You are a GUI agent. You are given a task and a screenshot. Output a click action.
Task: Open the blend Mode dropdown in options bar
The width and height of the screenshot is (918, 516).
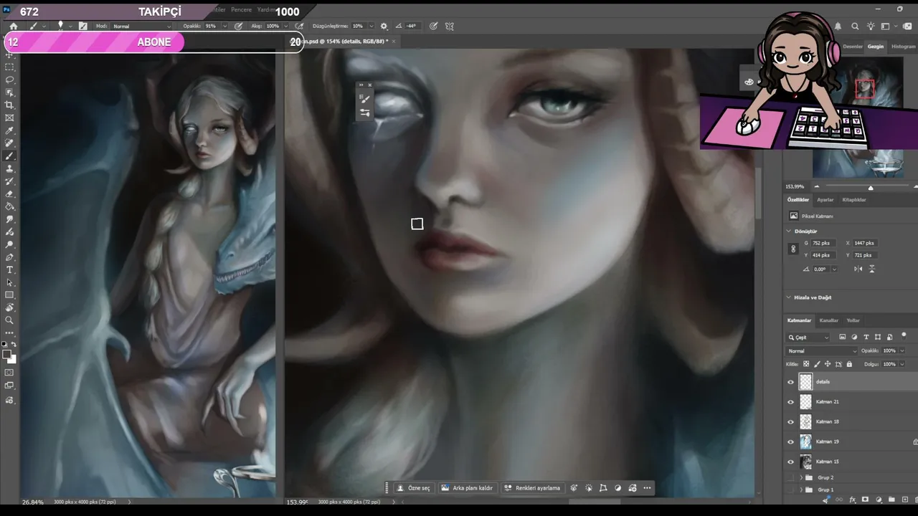point(141,27)
